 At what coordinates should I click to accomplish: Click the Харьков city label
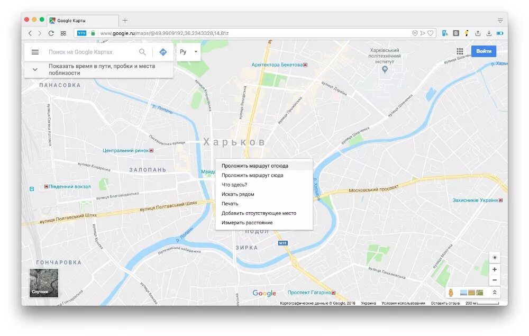pyautogui.click(x=234, y=142)
